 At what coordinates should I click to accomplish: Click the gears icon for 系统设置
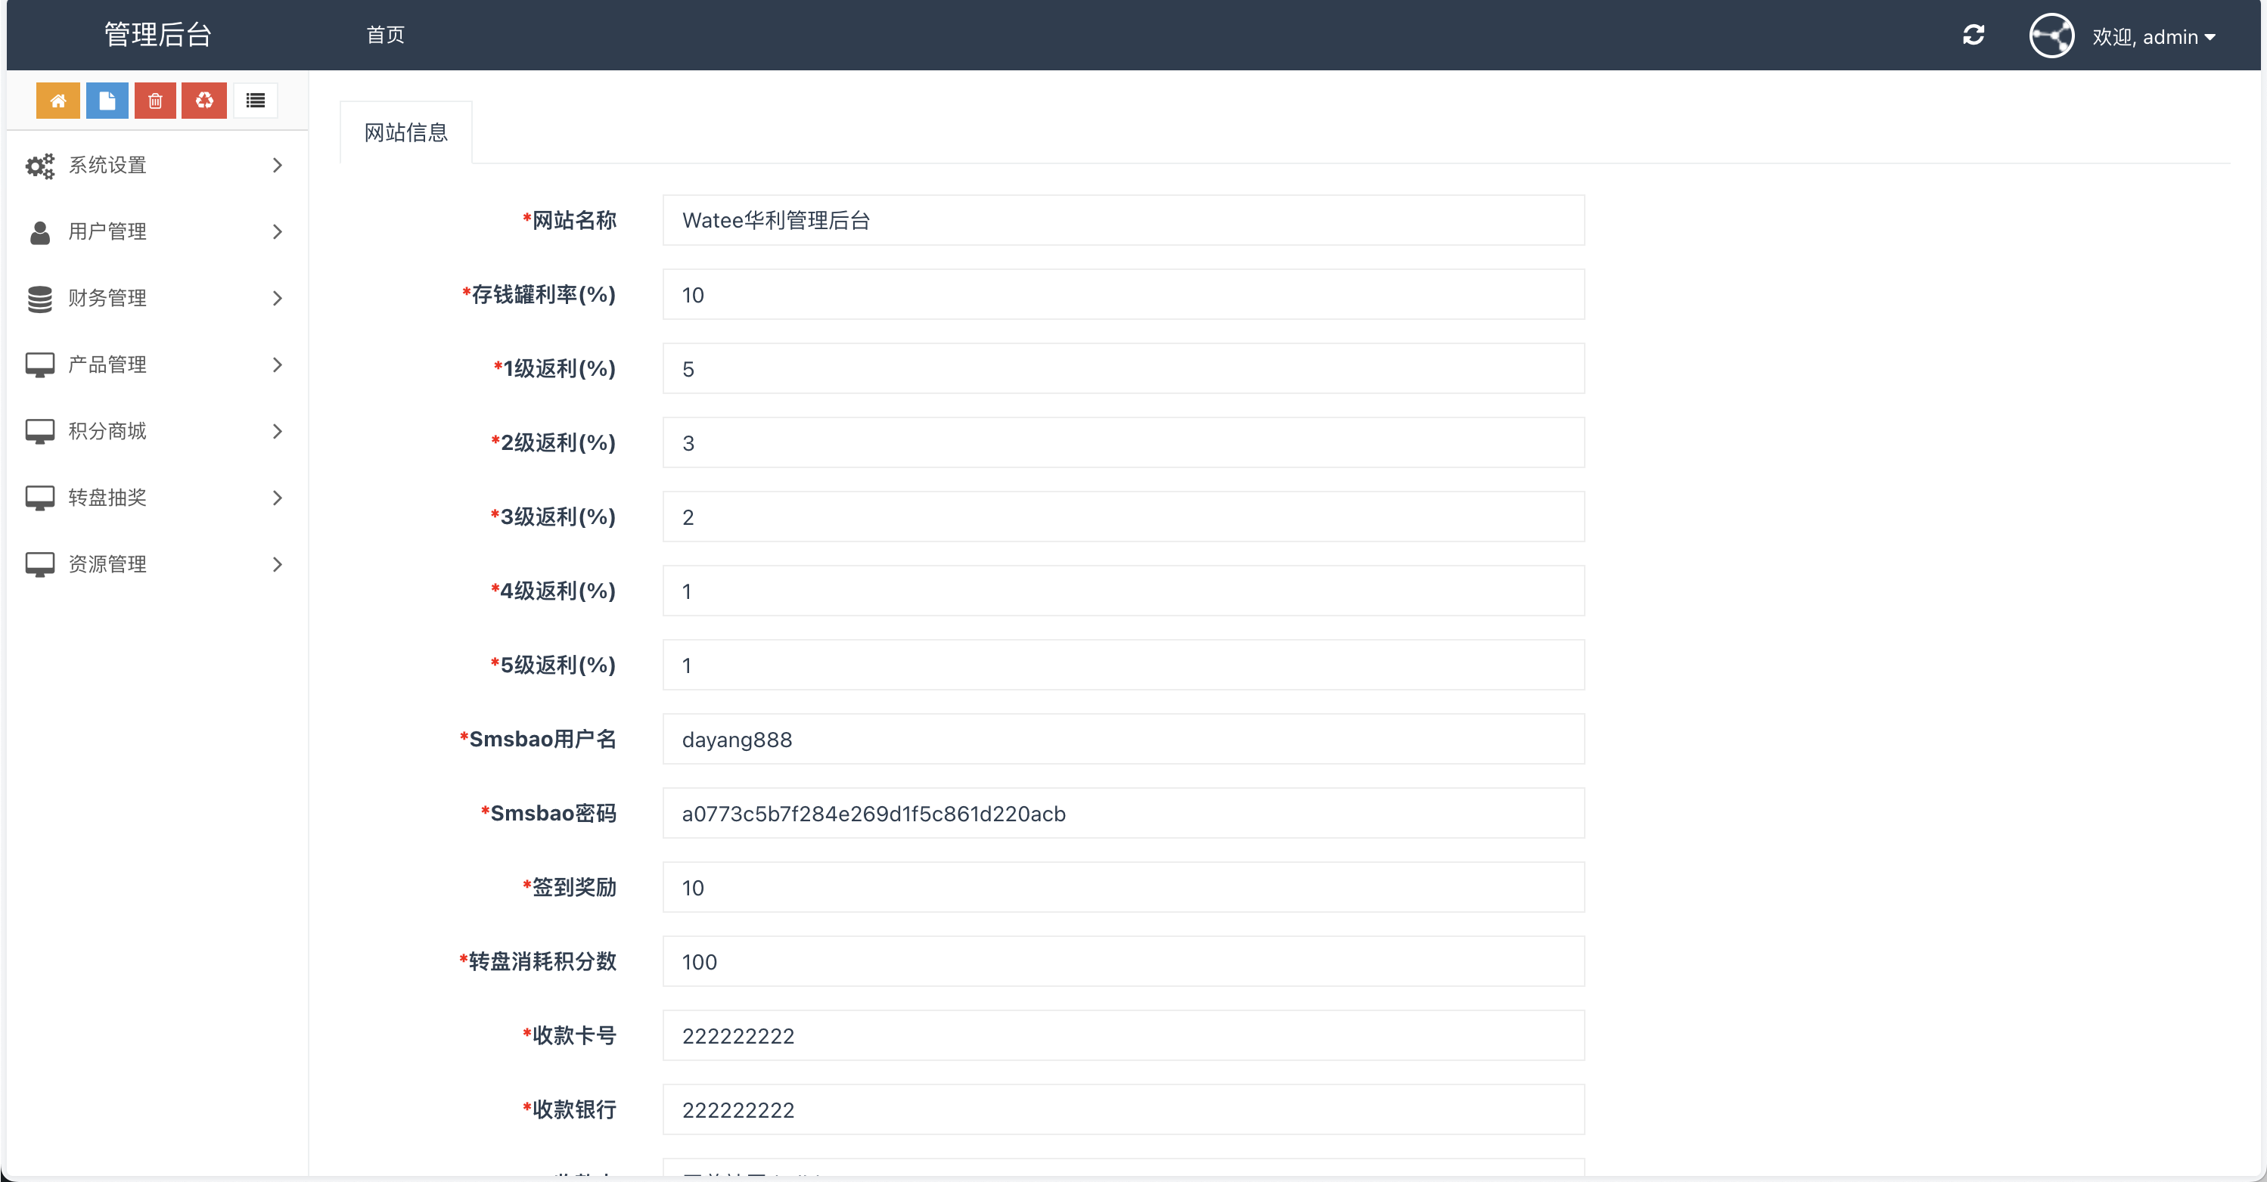pos(39,166)
